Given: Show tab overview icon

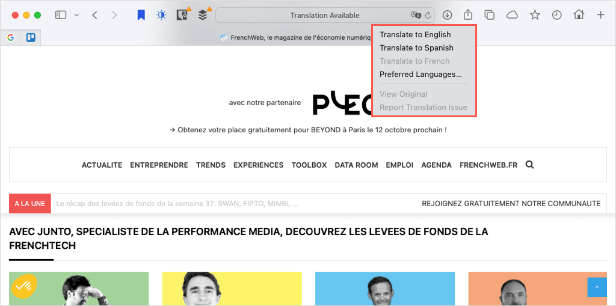Looking at the screenshot, I should (x=490, y=15).
